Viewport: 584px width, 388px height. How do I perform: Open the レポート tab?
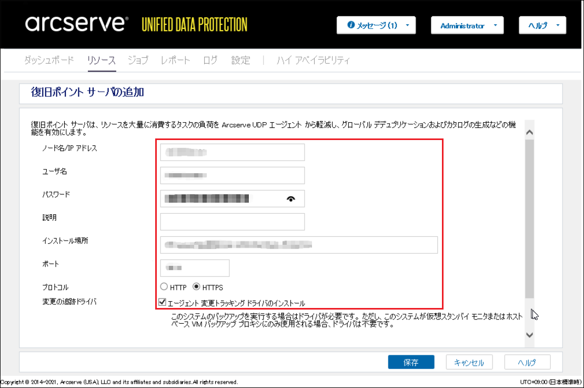(x=175, y=60)
